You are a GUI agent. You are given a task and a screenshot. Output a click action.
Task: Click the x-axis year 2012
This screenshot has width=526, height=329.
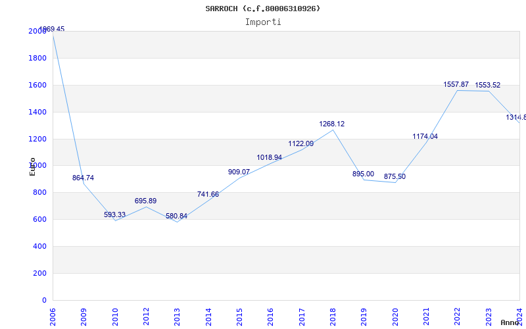(x=146, y=316)
